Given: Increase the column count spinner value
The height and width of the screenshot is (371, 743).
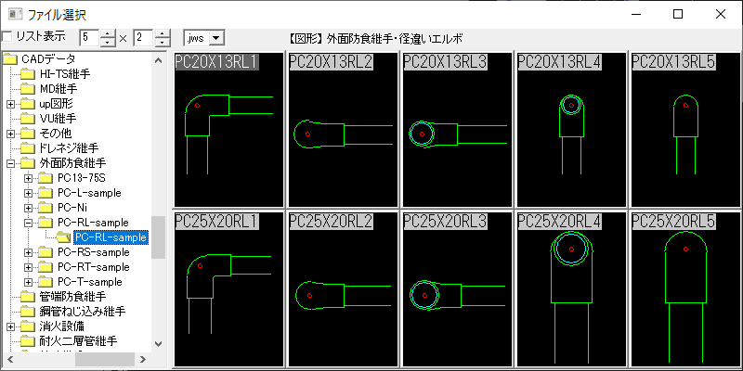Looking at the screenshot, I should (109, 33).
